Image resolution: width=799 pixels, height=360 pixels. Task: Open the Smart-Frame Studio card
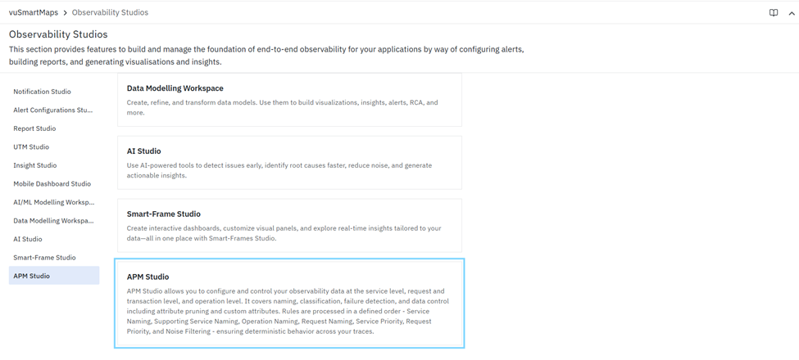(289, 225)
